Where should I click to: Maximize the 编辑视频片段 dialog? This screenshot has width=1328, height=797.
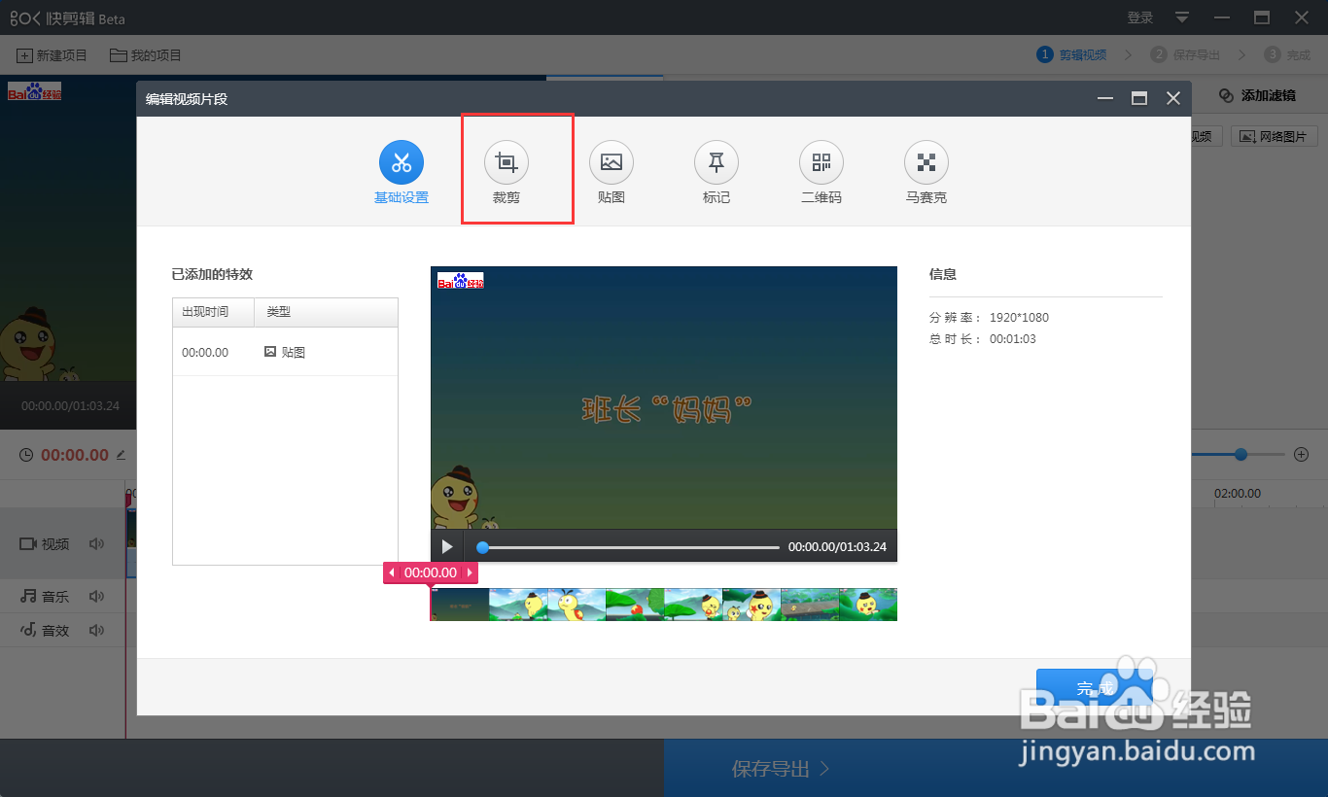(x=1139, y=98)
